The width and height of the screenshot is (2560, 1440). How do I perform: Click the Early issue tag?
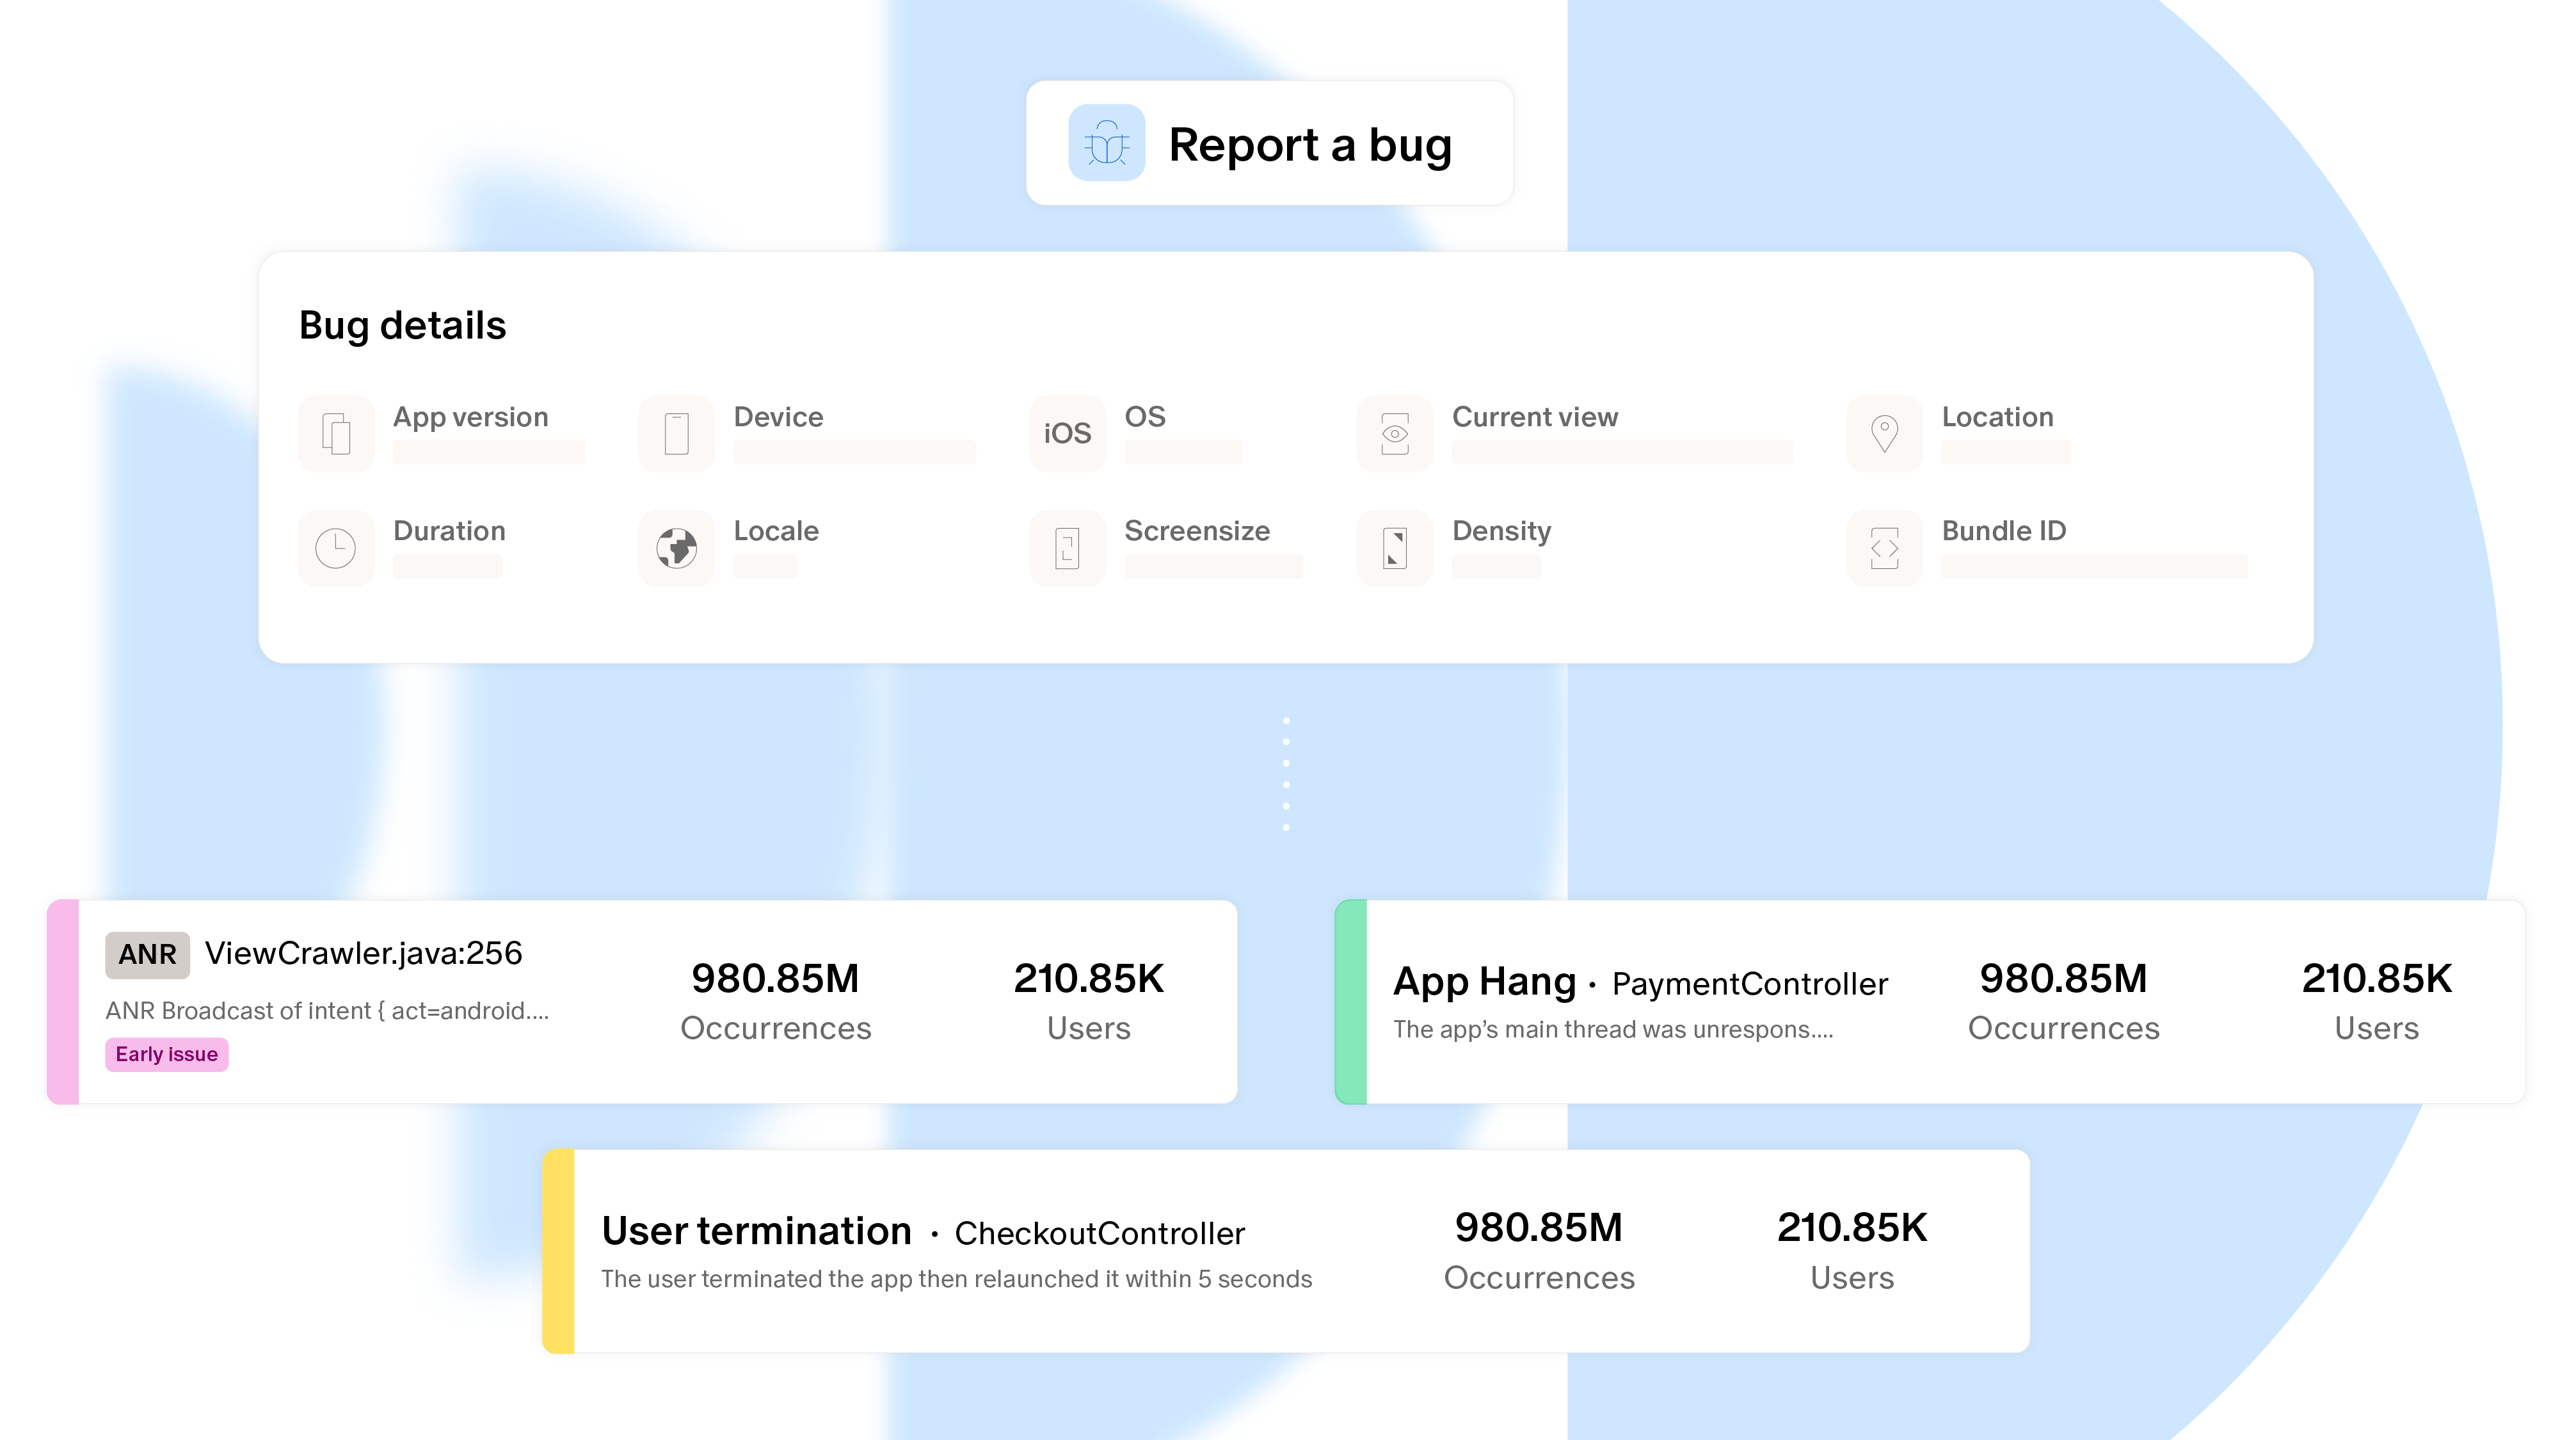pyautogui.click(x=166, y=1055)
